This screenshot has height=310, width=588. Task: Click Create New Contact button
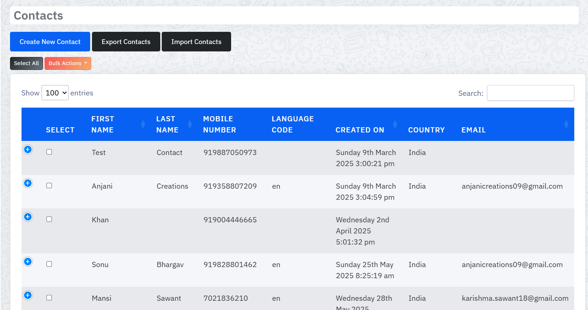(x=50, y=42)
